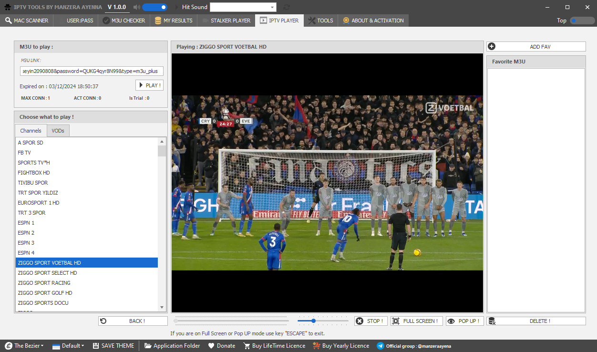Click the PLAY ! button
Image resolution: width=597 pixels, height=352 pixels.
pos(149,85)
